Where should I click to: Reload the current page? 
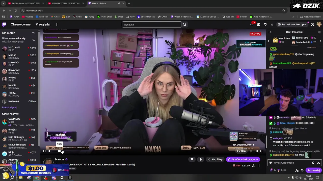[x=16, y=11]
